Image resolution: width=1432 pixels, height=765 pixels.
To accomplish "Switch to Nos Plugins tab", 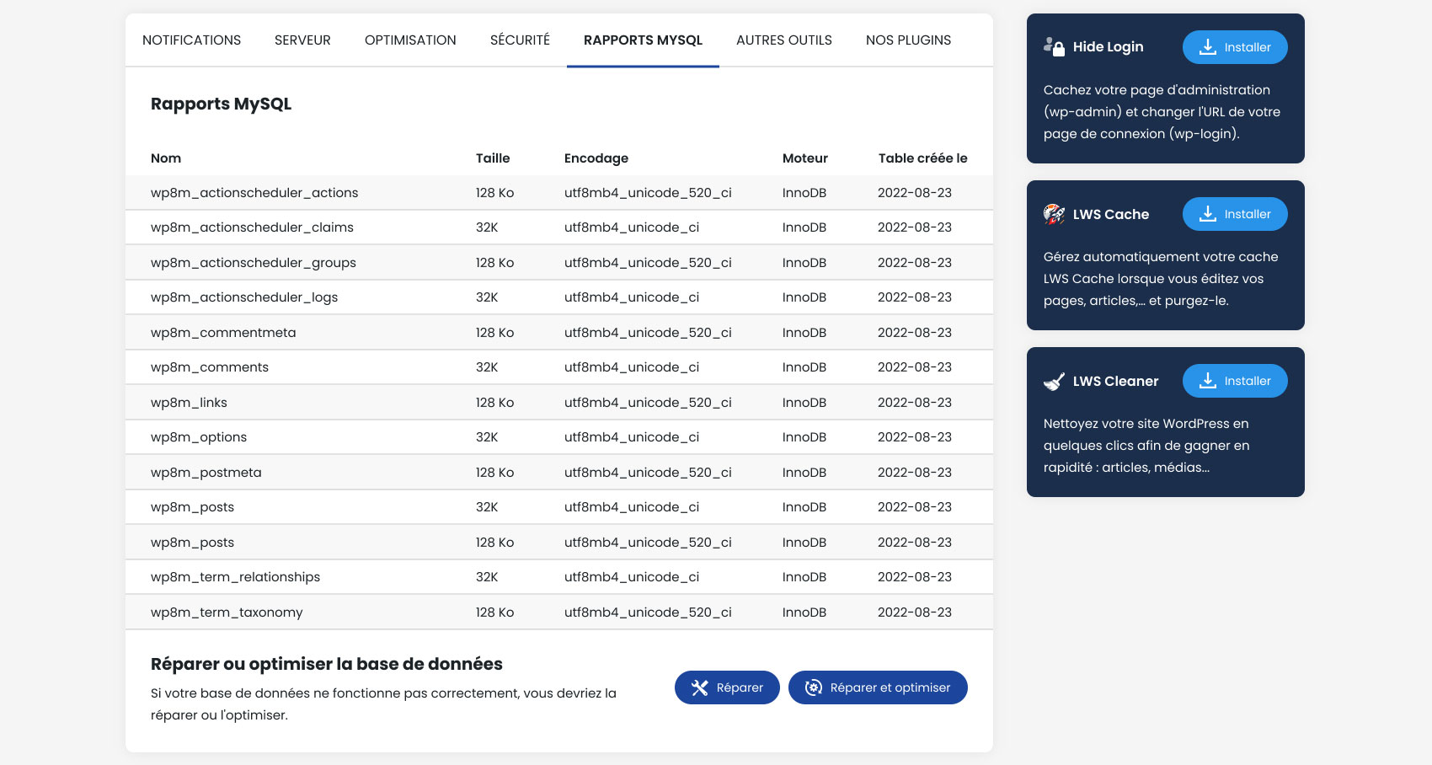I will [908, 40].
